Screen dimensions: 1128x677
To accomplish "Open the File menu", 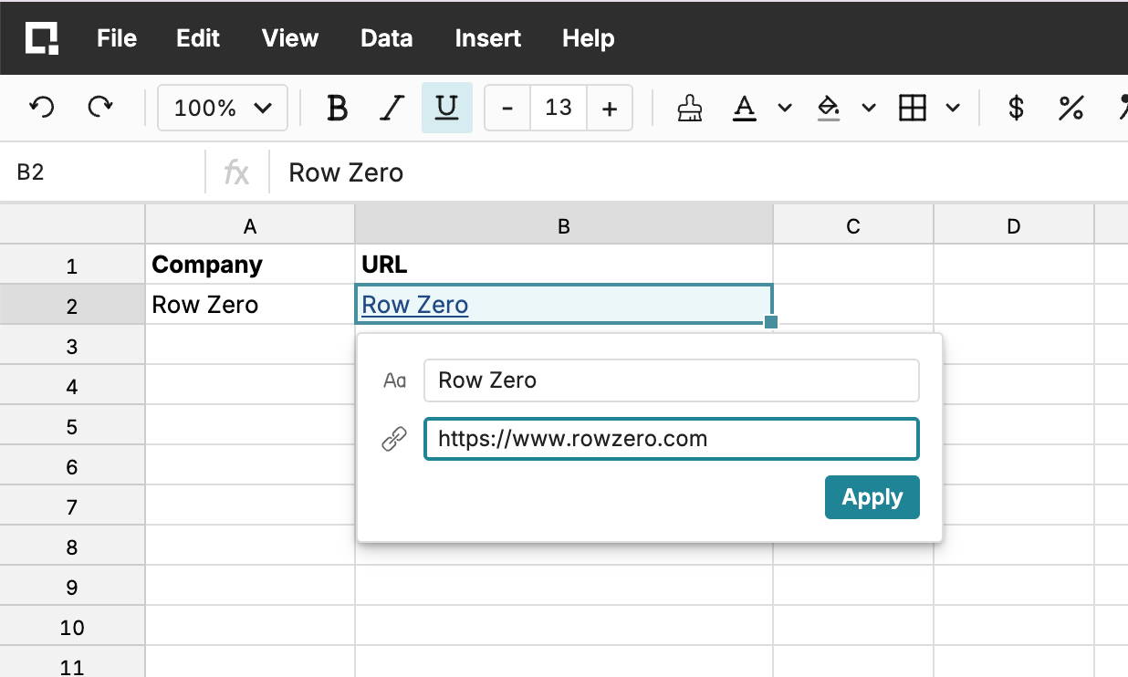I will (x=117, y=38).
